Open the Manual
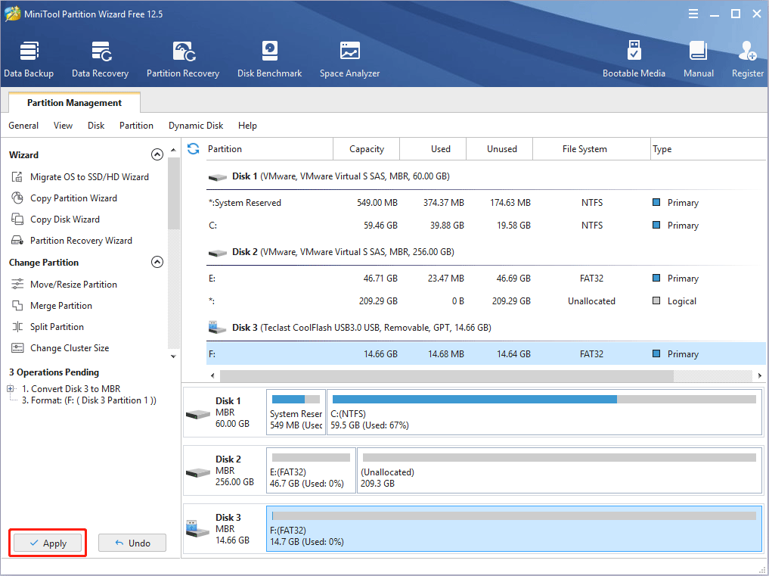The image size is (769, 576). pos(699,60)
